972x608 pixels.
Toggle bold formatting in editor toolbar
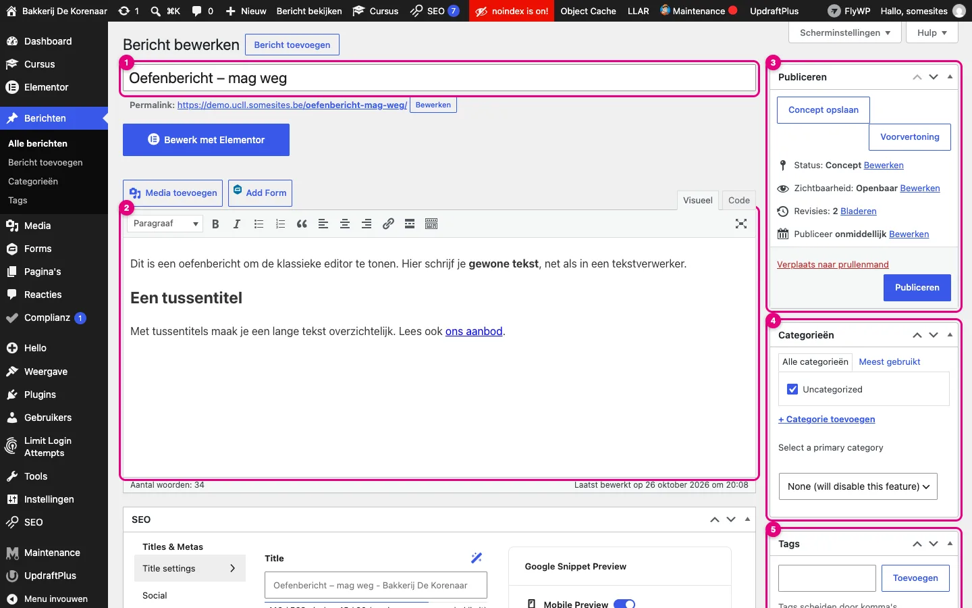[215, 224]
